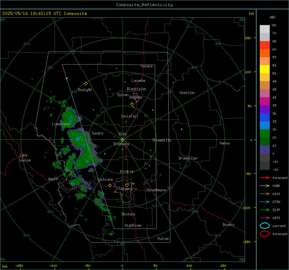Viewport: 289px width, 270px height.
Task: Click the light gray 70–80 dBZ swatch
Action: pyautogui.click(x=265, y=29)
